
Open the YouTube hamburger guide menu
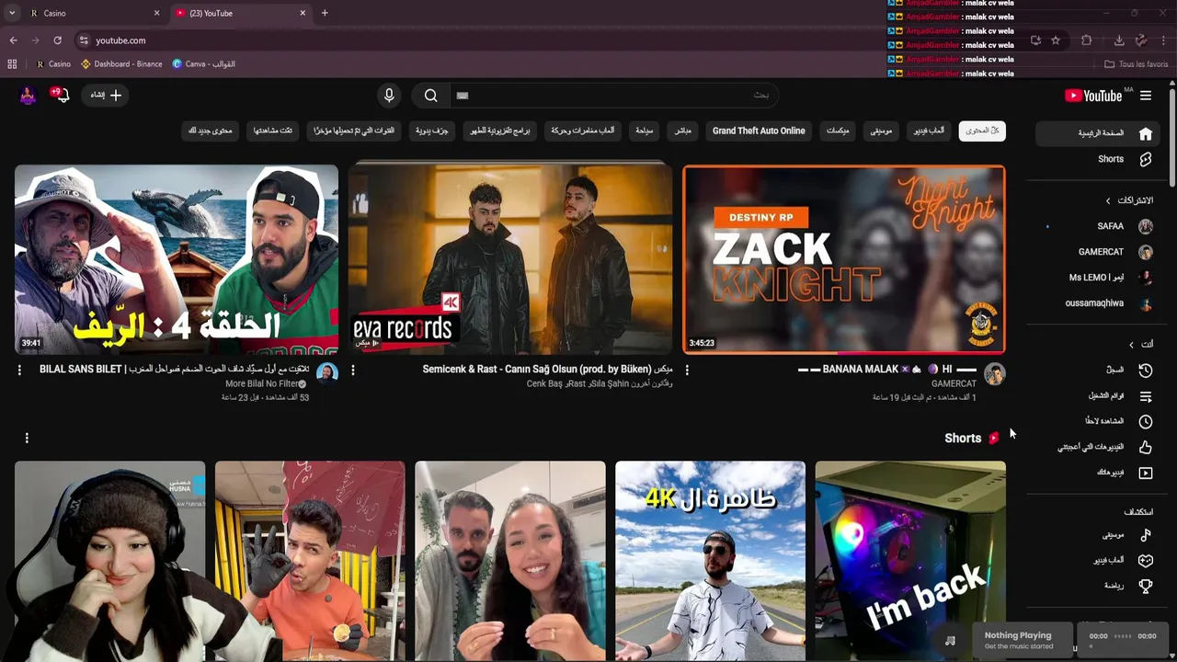click(1146, 96)
